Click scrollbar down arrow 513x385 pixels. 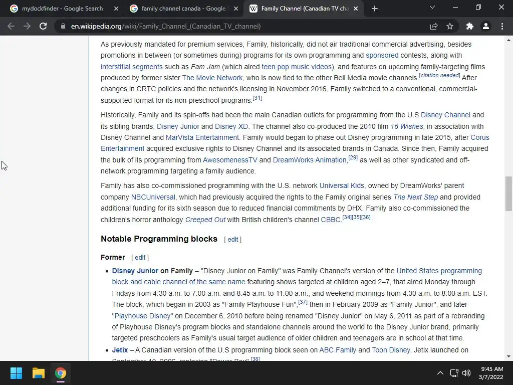pyautogui.click(x=508, y=356)
